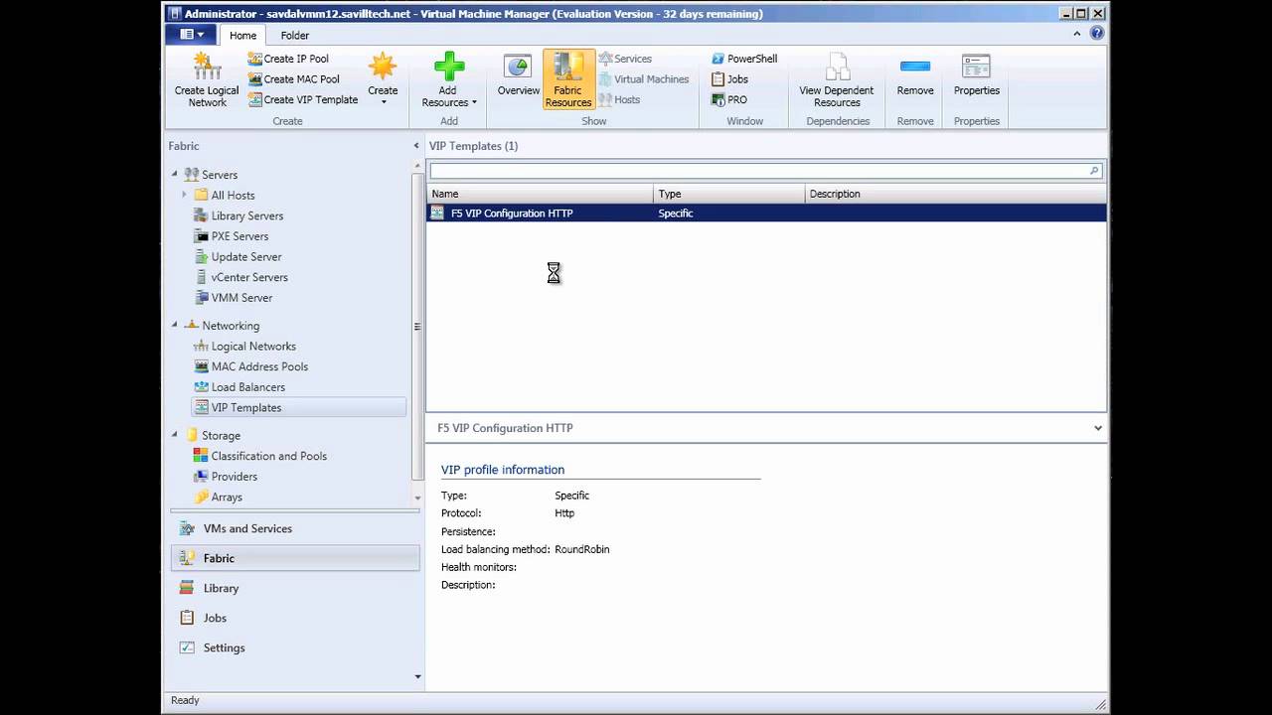
Task: Open the application menu button
Action: [x=192, y=35]
